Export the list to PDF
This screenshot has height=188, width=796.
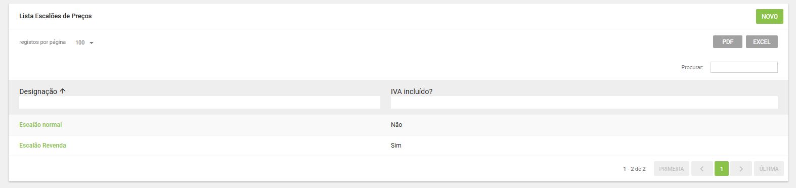click(727, 42)
